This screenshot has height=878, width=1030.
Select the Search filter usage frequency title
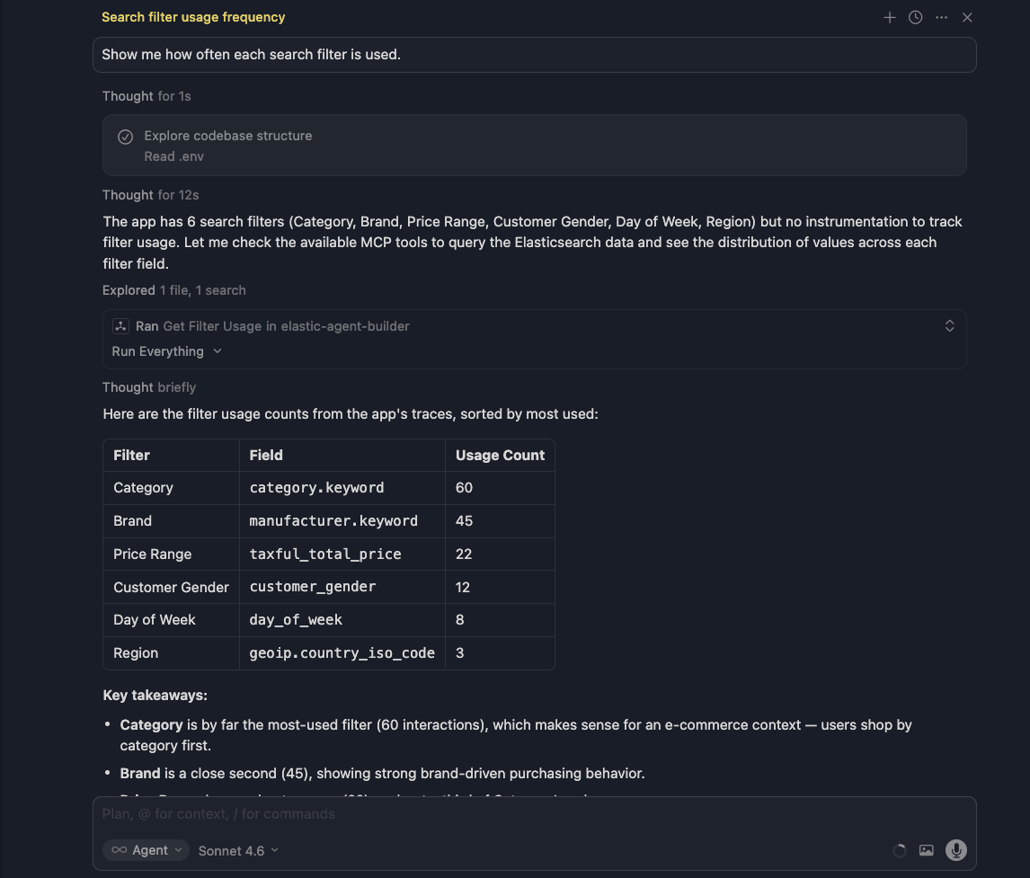pos(193,17)
